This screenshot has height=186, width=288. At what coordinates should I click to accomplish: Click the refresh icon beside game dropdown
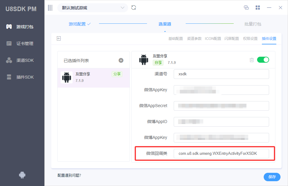134,8
